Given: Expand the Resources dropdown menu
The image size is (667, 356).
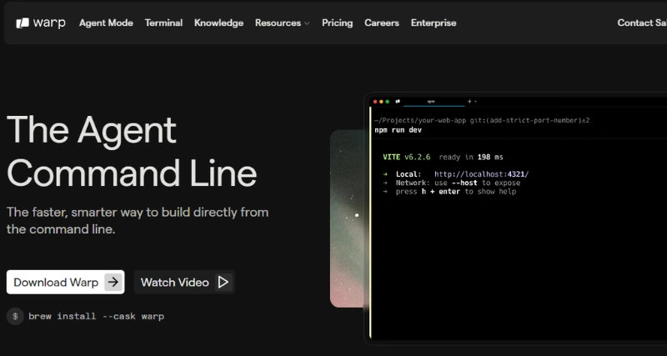Looking at the screenshot, I should [282, 23].
